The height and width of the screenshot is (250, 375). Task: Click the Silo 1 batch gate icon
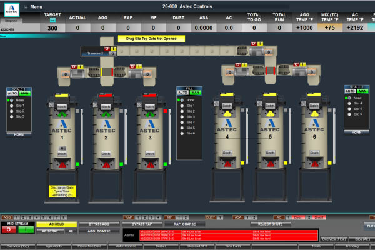62,114
